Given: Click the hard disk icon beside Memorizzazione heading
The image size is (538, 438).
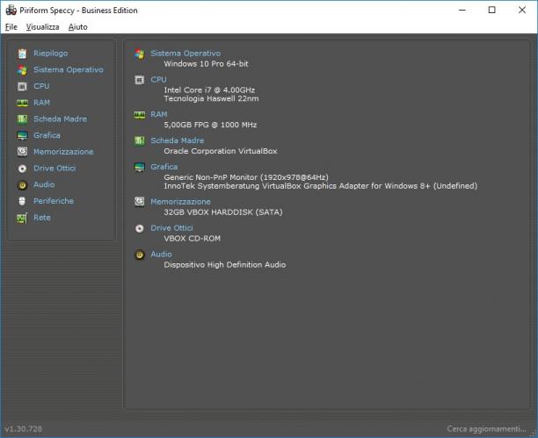Looking at the screenshot, I should click(139, 202).
